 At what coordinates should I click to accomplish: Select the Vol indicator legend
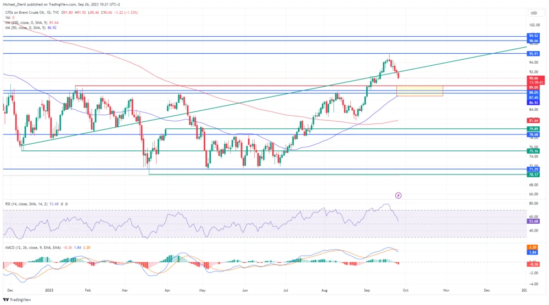(7, 18)
